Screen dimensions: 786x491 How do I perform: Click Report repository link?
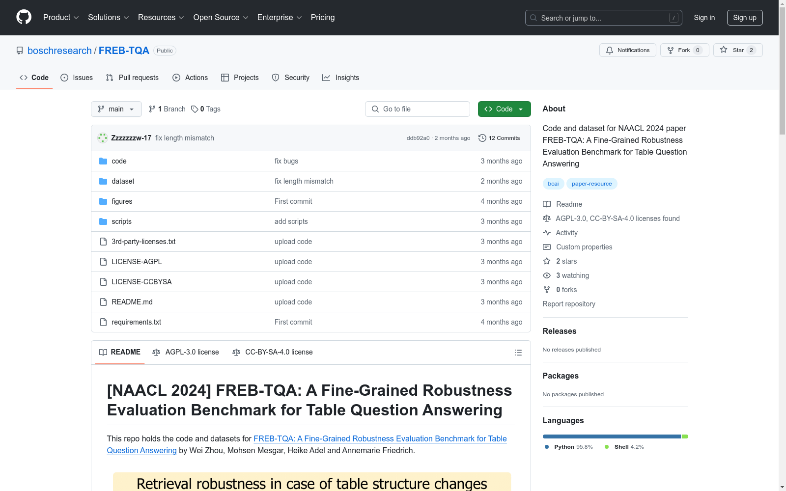pos(569,304)
